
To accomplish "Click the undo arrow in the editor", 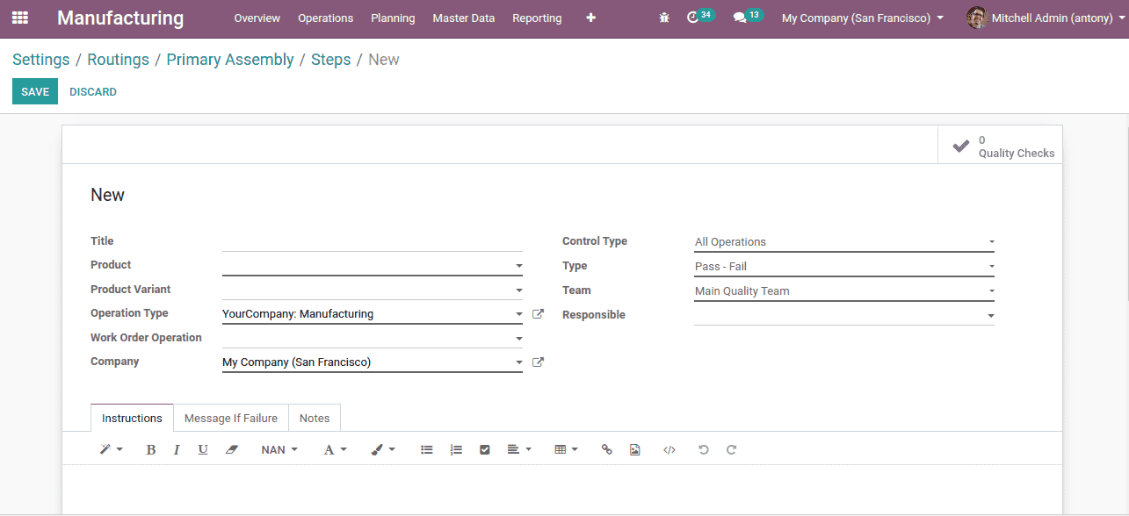I will [703, 450].
